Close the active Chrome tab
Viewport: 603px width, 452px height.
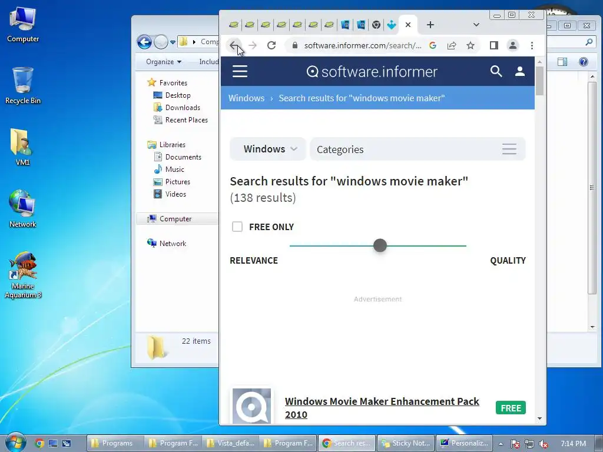point(408,25)
